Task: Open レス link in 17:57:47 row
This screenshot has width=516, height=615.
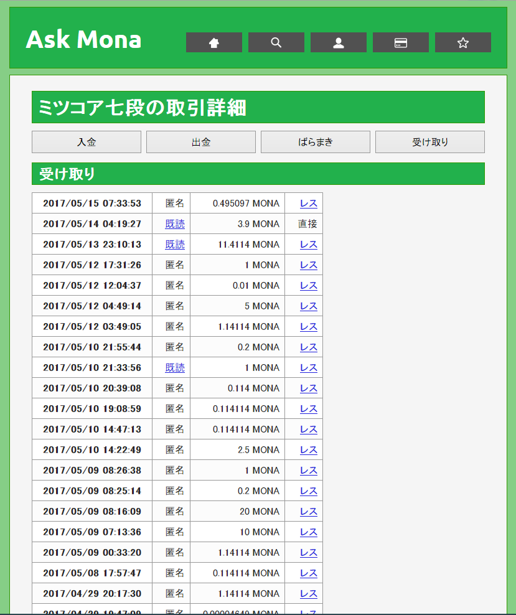Action: pos(309,573)
